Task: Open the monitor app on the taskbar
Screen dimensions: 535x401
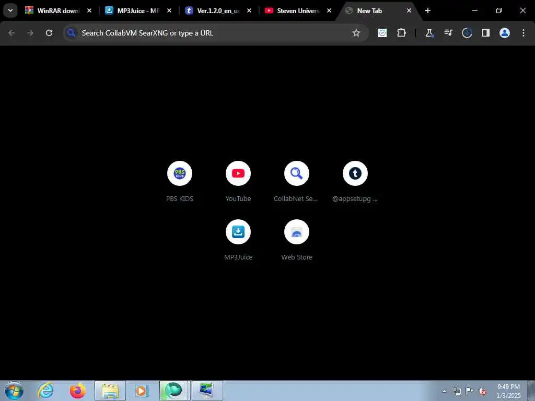Action: tap(207, 391)
